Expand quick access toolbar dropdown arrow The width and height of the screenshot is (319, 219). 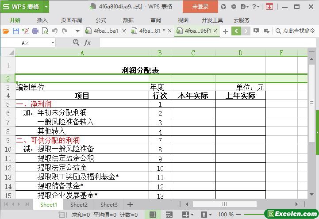click(77, 31)
